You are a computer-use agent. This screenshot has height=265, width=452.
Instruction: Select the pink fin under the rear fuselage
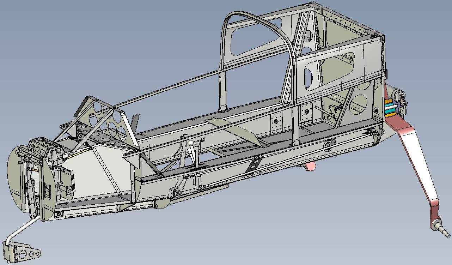tap(310, 166)
